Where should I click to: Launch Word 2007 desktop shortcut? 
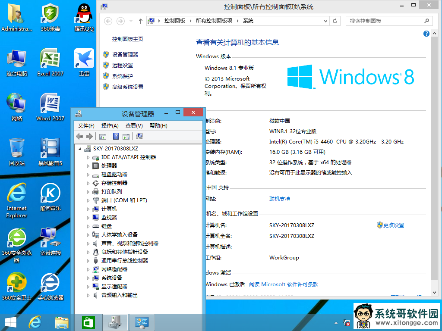click(x=50, y=107)
